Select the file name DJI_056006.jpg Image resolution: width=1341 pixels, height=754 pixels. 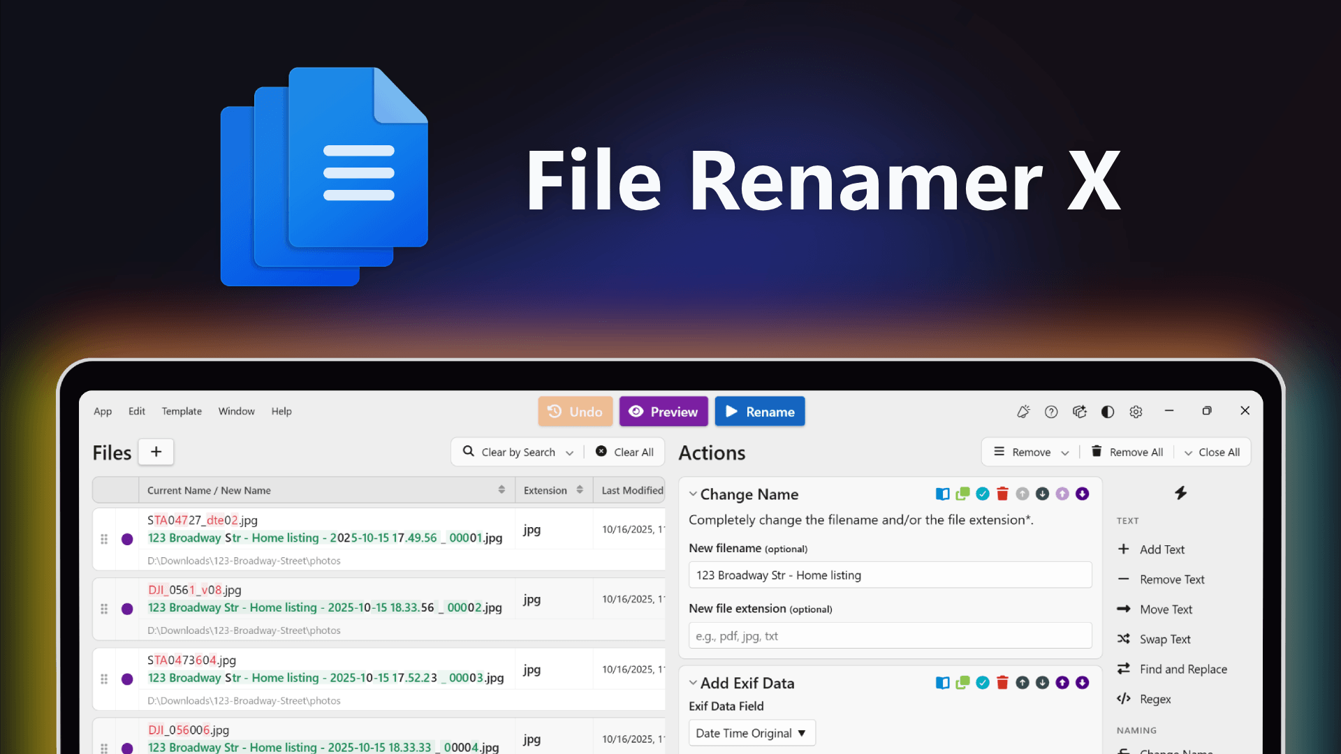189,730
